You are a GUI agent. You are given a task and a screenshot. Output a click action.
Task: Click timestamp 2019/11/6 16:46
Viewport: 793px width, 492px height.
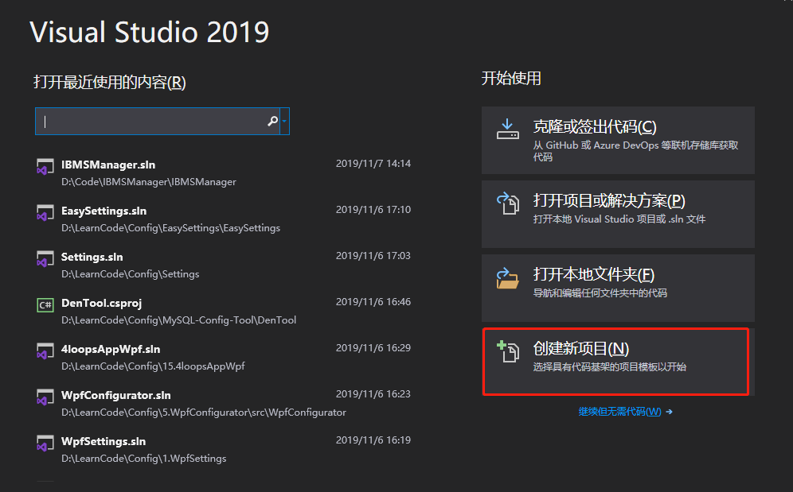[373, 301]
